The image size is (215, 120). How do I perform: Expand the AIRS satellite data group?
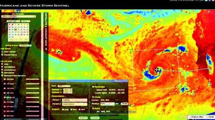(x=2, y=64)
